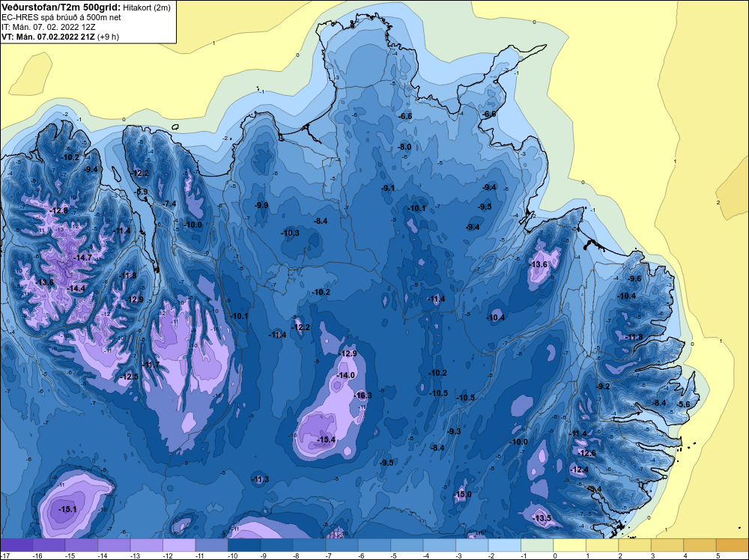Pick the legend swatch labeled 3
Image resolution: width=749 pixels, height=560 pixels.
[667, 545]
